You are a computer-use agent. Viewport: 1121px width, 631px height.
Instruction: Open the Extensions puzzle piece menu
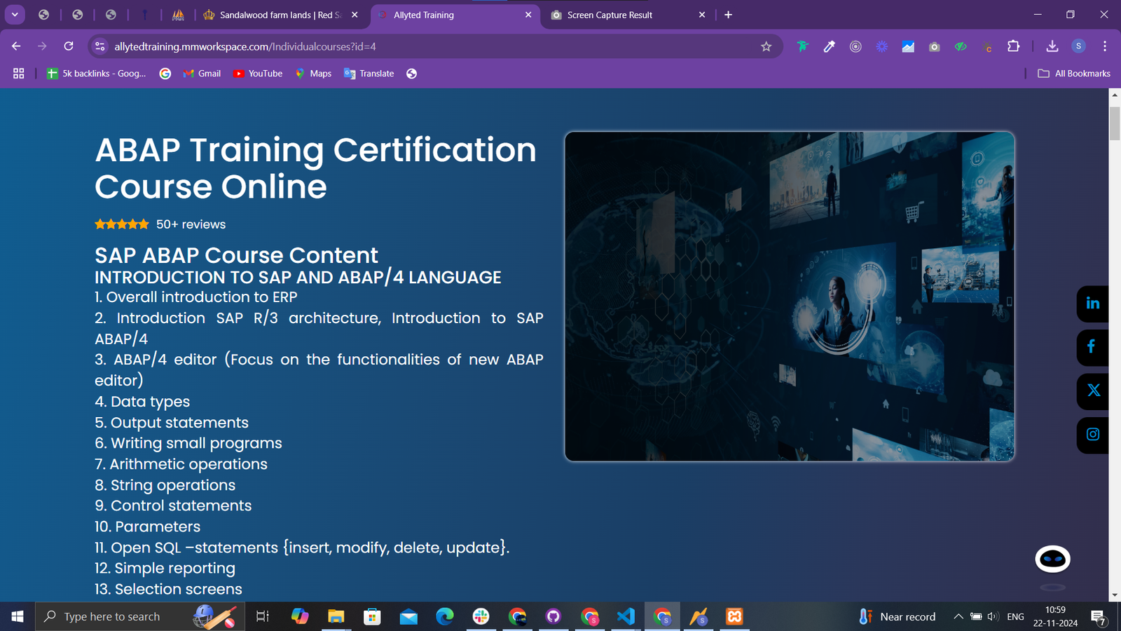(x=1013, y=46)
